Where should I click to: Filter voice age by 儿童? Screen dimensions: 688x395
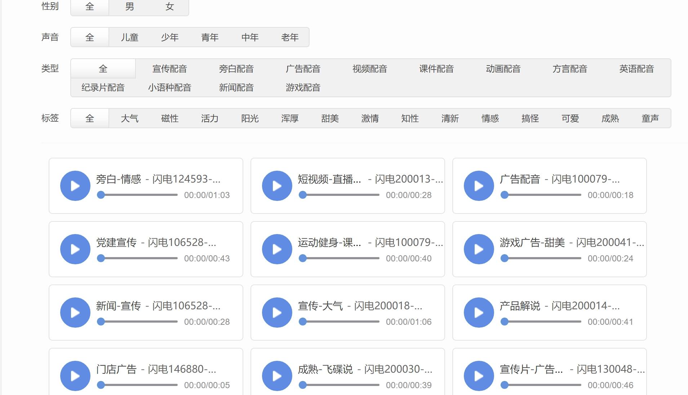(130, 37)
